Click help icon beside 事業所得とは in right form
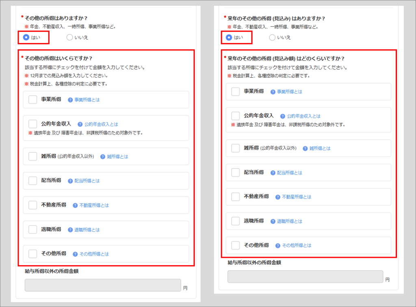This screenshot has height=307, width=416. [x=273, y=92]
